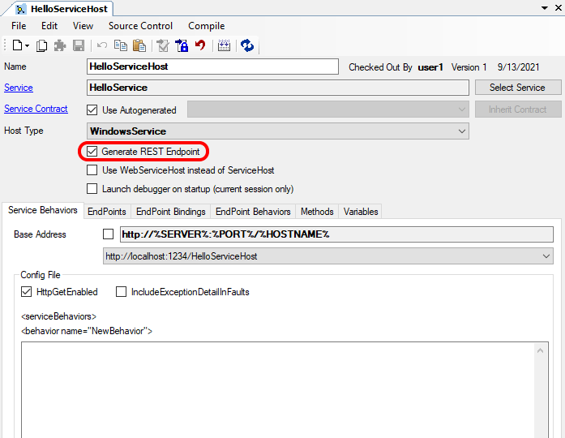The image size is (565, 438).
Task: Click the HelloServiceHost tab icon
Action: [x=21, y=10]
